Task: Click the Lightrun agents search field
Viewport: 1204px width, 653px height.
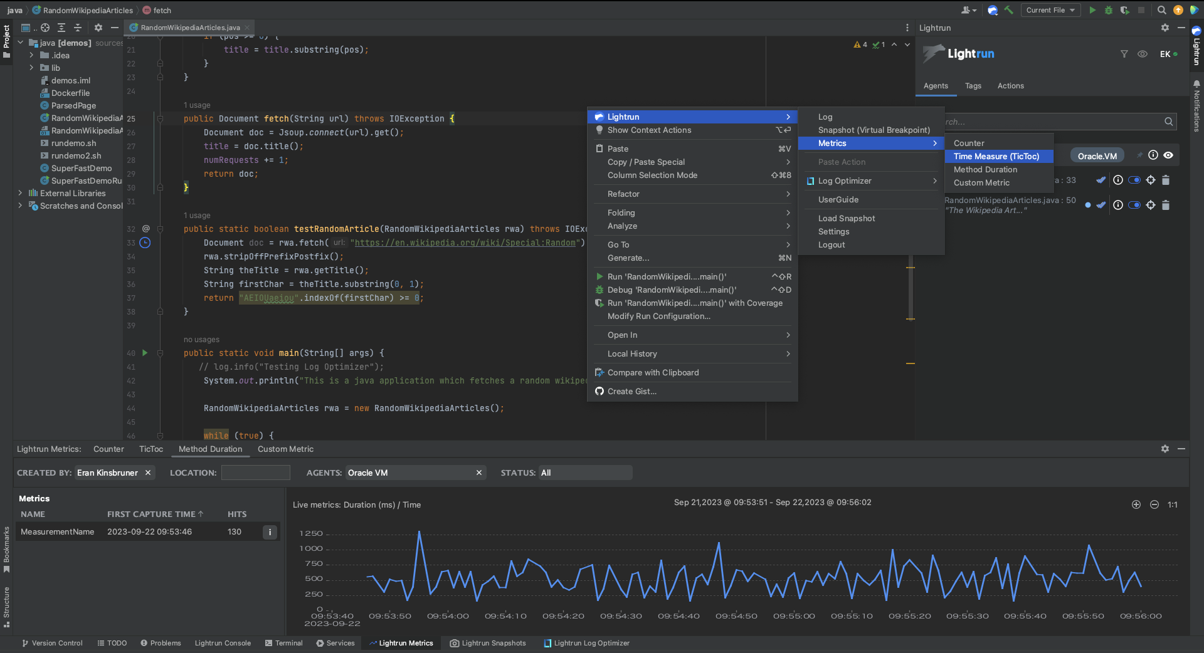Action: click(x=1060, y=122)
